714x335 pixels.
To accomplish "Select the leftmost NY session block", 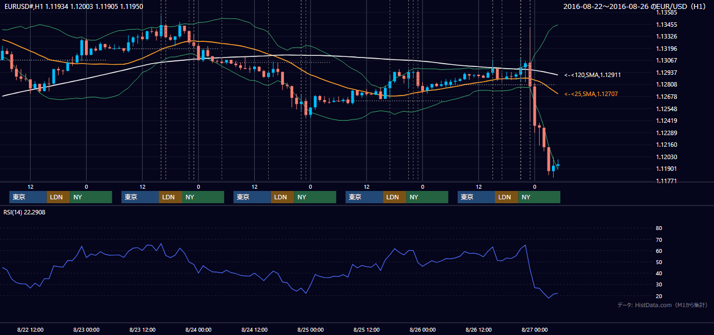I will point(91,197).
